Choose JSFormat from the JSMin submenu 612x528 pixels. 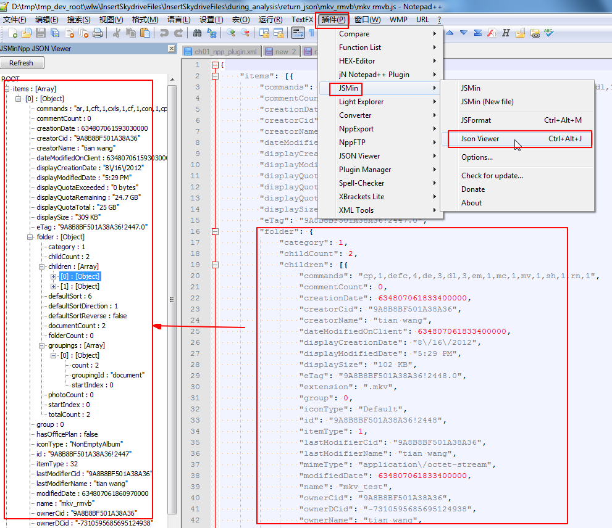pos(476,120)
